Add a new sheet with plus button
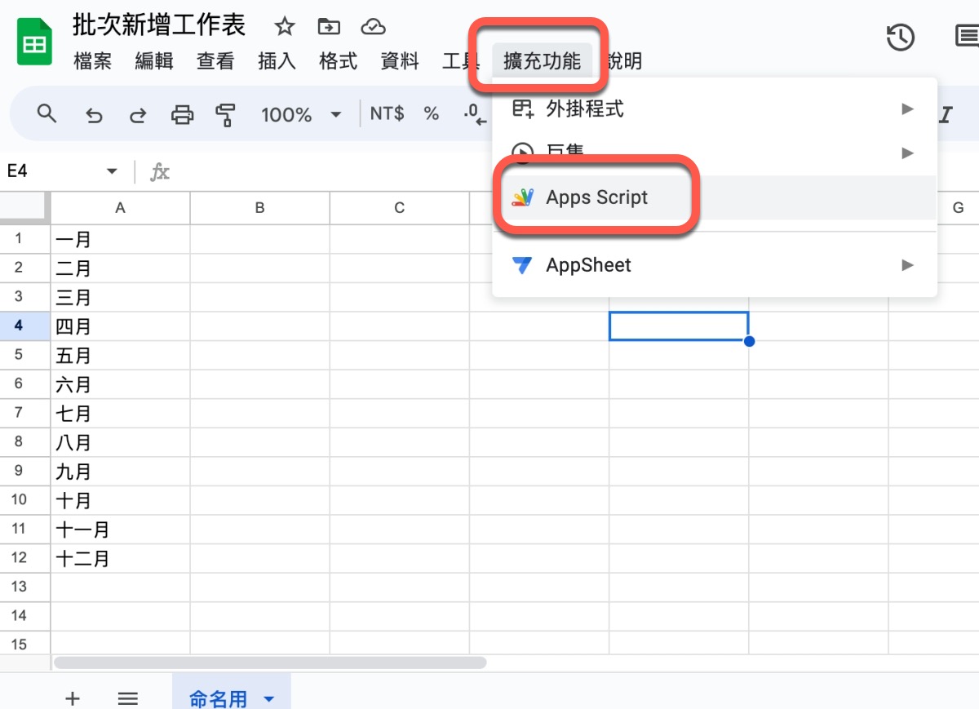The height and width of the screenshot is (709, 979). point(73,698)
